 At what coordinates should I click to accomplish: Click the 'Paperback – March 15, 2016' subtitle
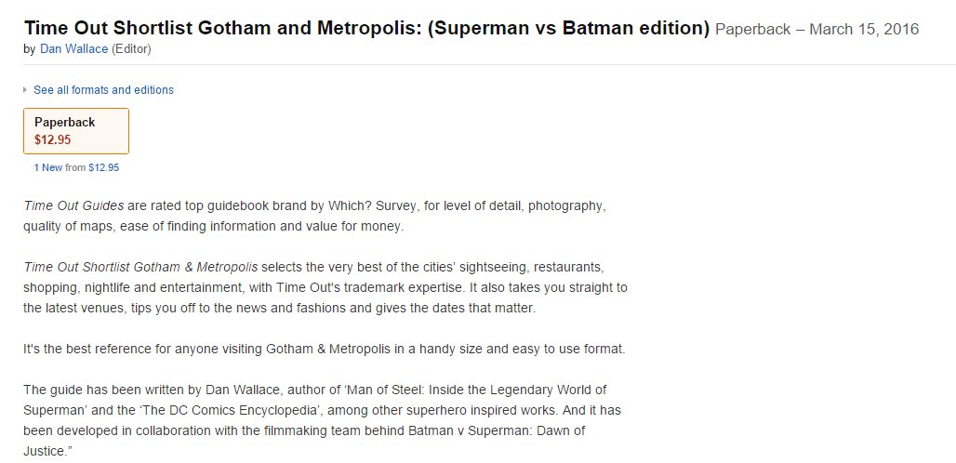click(x=817, y=29)
